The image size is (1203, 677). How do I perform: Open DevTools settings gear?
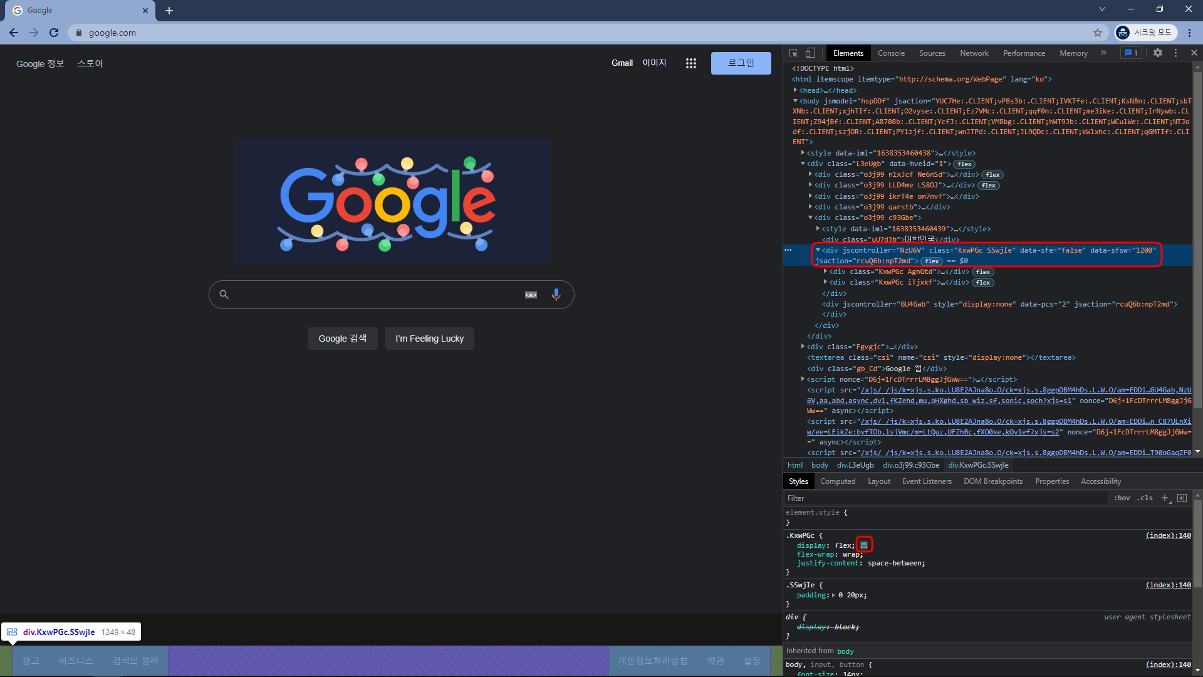click(x=1158, y=53)
